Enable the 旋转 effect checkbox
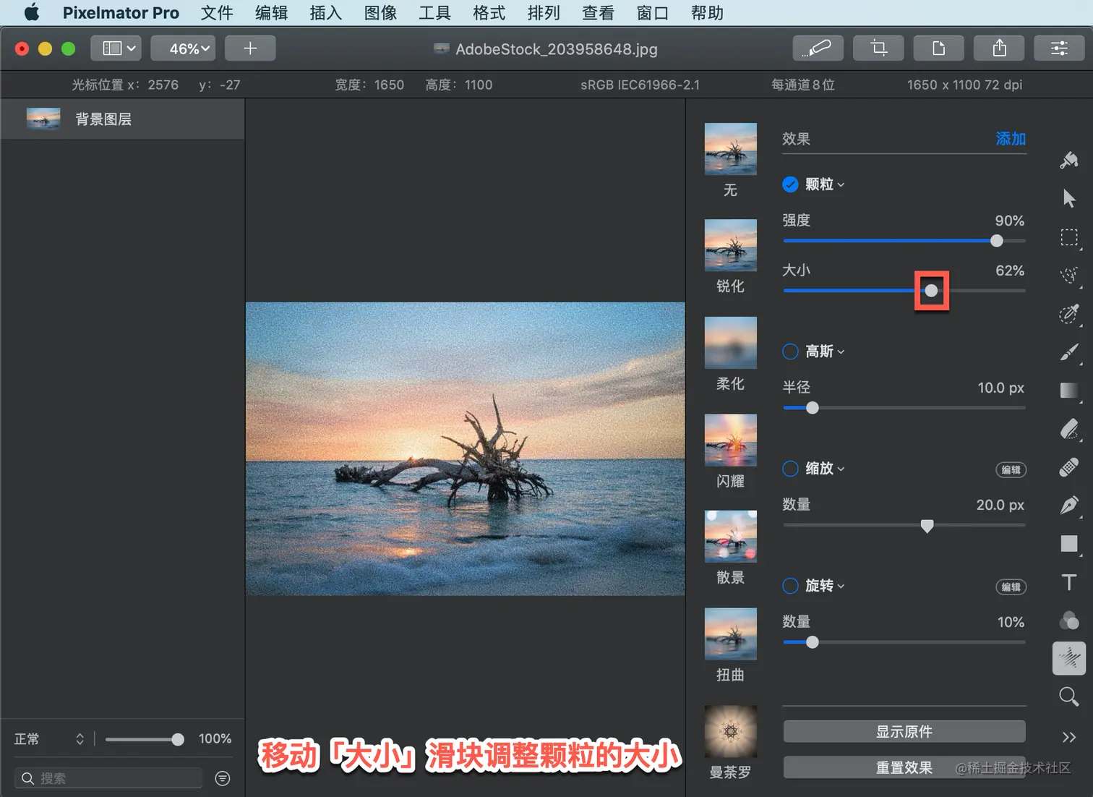 (790, 586)
